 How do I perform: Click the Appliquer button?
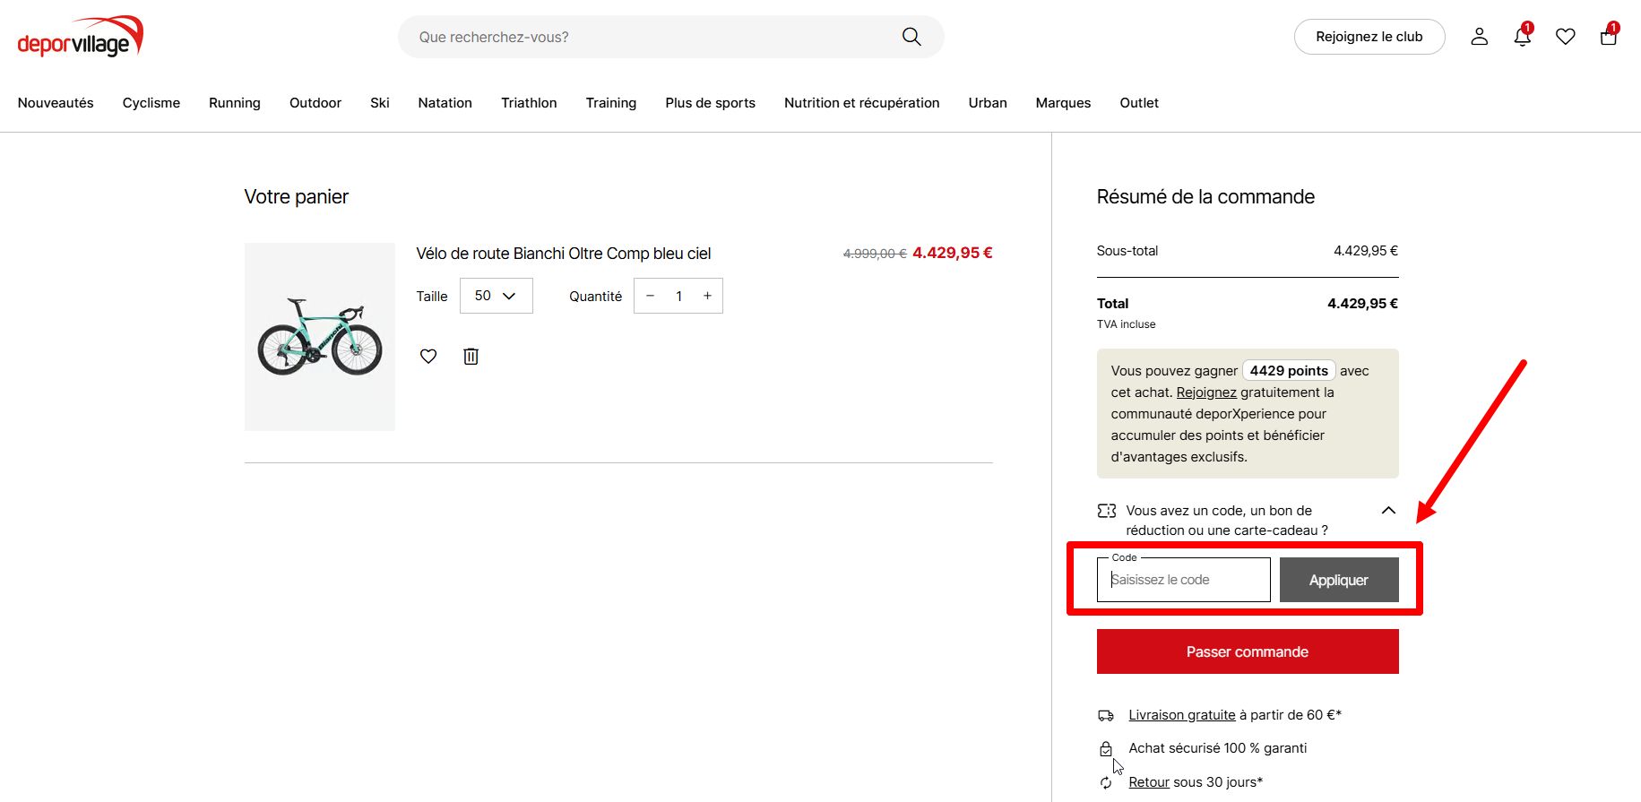[1339, 580]
